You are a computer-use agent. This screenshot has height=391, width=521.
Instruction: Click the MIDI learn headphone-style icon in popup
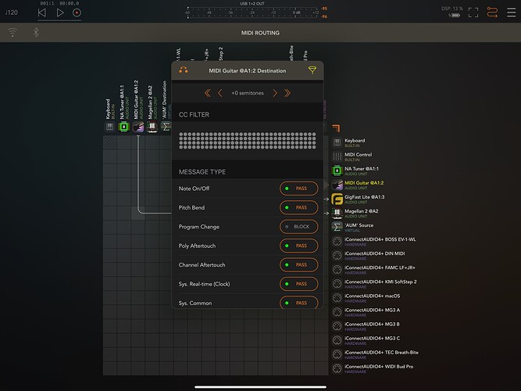[184, 70]
